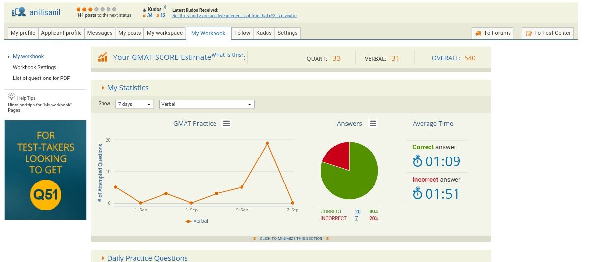Screen dimensions: 589x262
Task: Click the correct answer stopwatch icon
Action: (417, 161)
